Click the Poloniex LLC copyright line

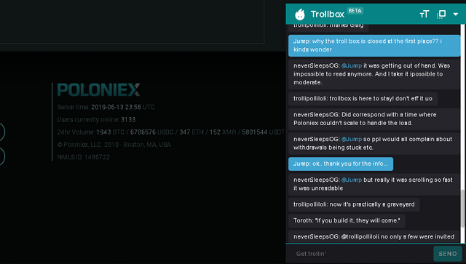click(114, 145)
